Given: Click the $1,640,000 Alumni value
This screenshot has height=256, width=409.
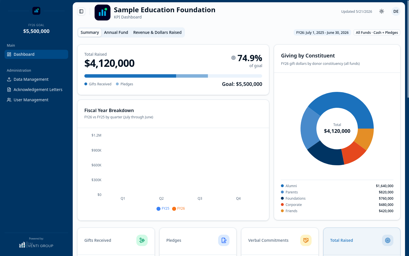Looking at the screenshot, I should coord(385,186).
